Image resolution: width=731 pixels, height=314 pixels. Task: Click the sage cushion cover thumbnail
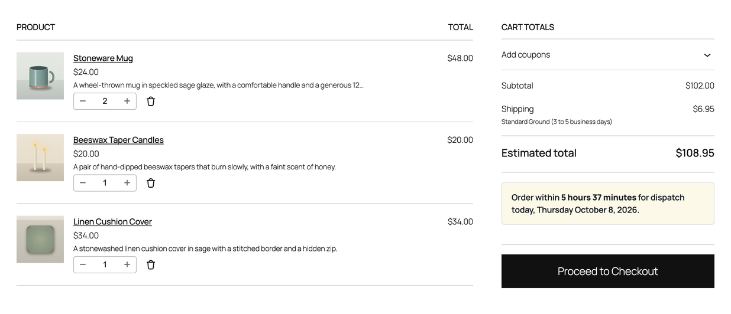click(40, 239)
